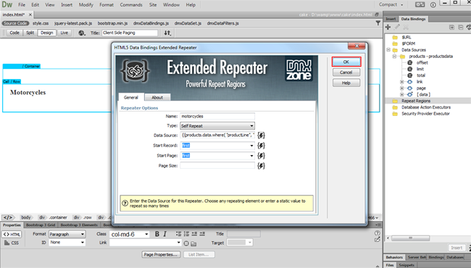The width and height of the screenshot is (471, 268).
Task: Click the Cancel button
Action: click(x=346, y=72)
